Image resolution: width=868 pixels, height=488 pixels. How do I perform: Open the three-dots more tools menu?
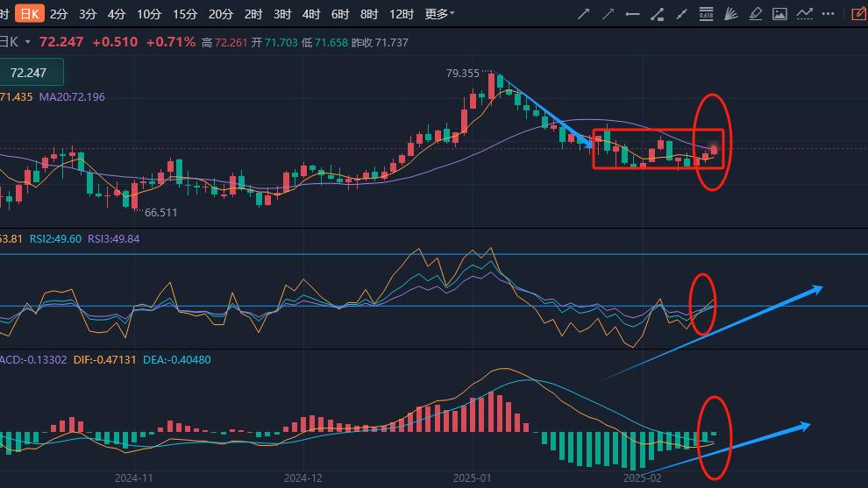coord(829,14)
